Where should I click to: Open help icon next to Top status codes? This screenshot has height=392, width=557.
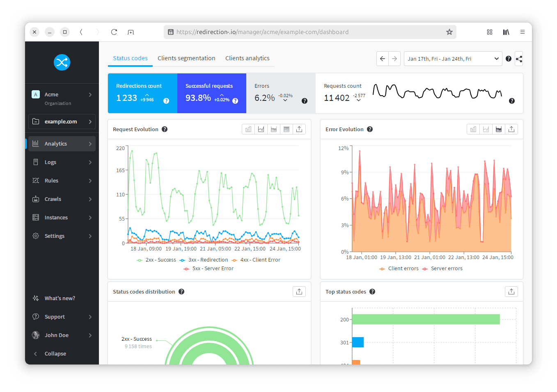pos(372,292)
